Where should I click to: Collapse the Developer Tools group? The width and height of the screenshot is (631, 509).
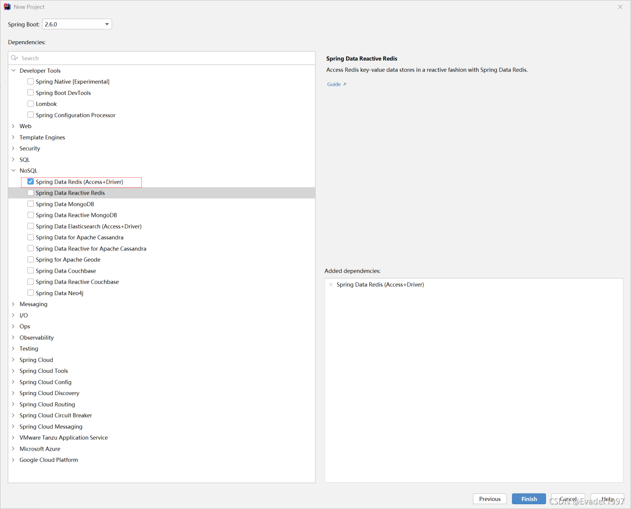(x=13, y=71)
